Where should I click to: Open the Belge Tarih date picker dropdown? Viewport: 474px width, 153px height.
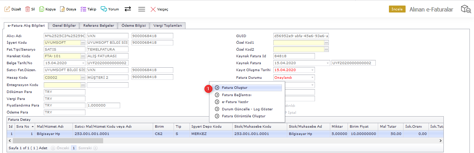(83, 63)
